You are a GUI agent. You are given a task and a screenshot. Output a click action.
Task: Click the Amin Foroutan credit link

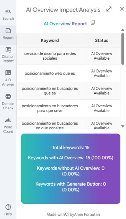coord(87,214)
